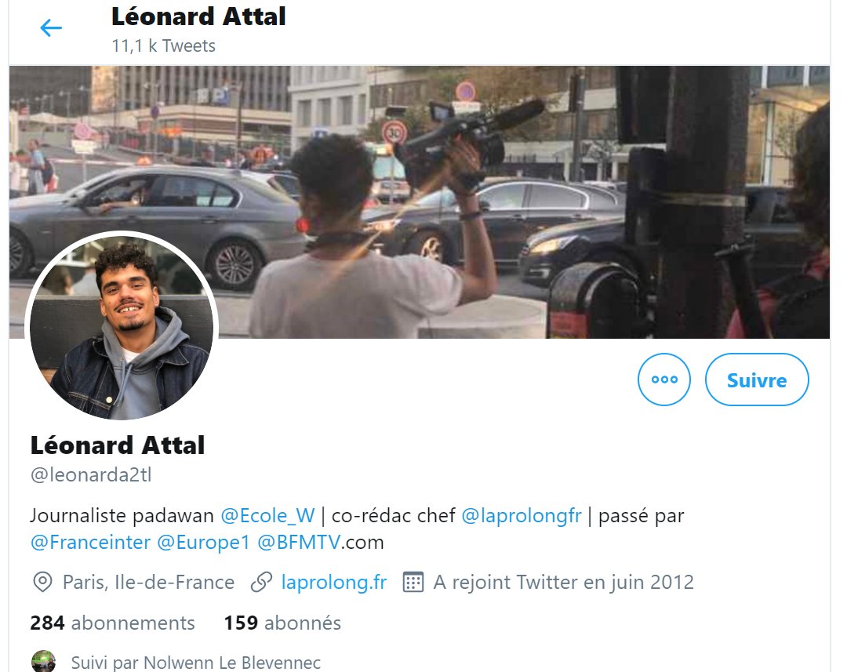
Task: Visit the @Franceinter profile link
Action: (90, 543)
